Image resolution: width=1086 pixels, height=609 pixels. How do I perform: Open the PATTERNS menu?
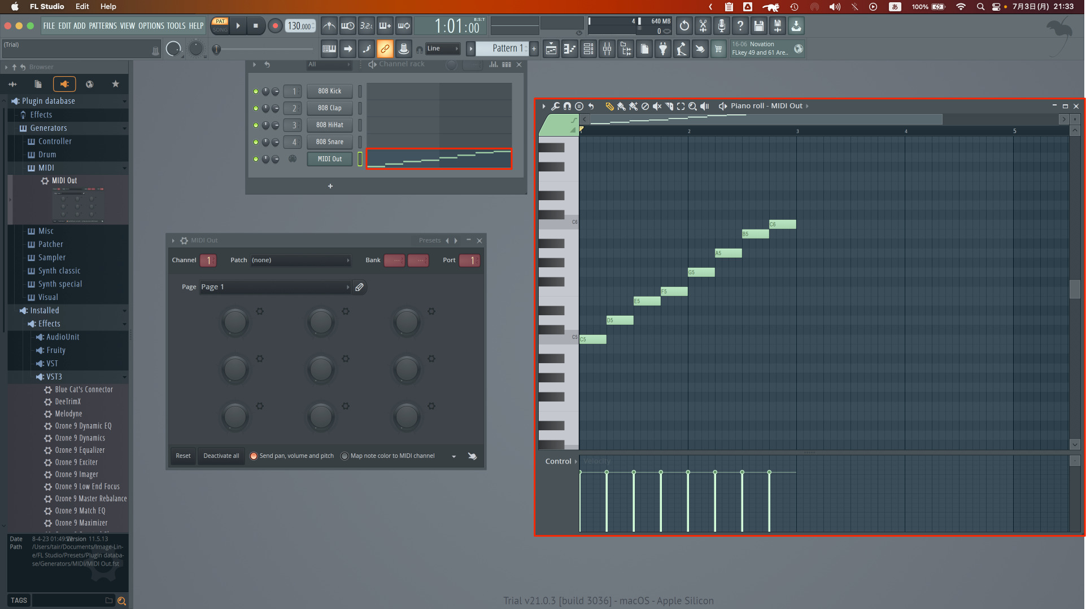pos(103,26)
